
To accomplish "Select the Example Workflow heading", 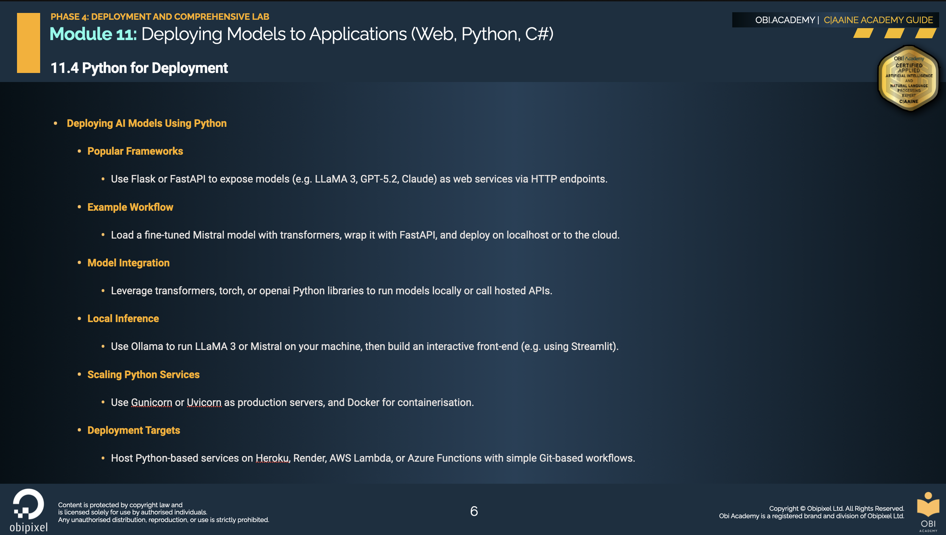I will [130, 207].
